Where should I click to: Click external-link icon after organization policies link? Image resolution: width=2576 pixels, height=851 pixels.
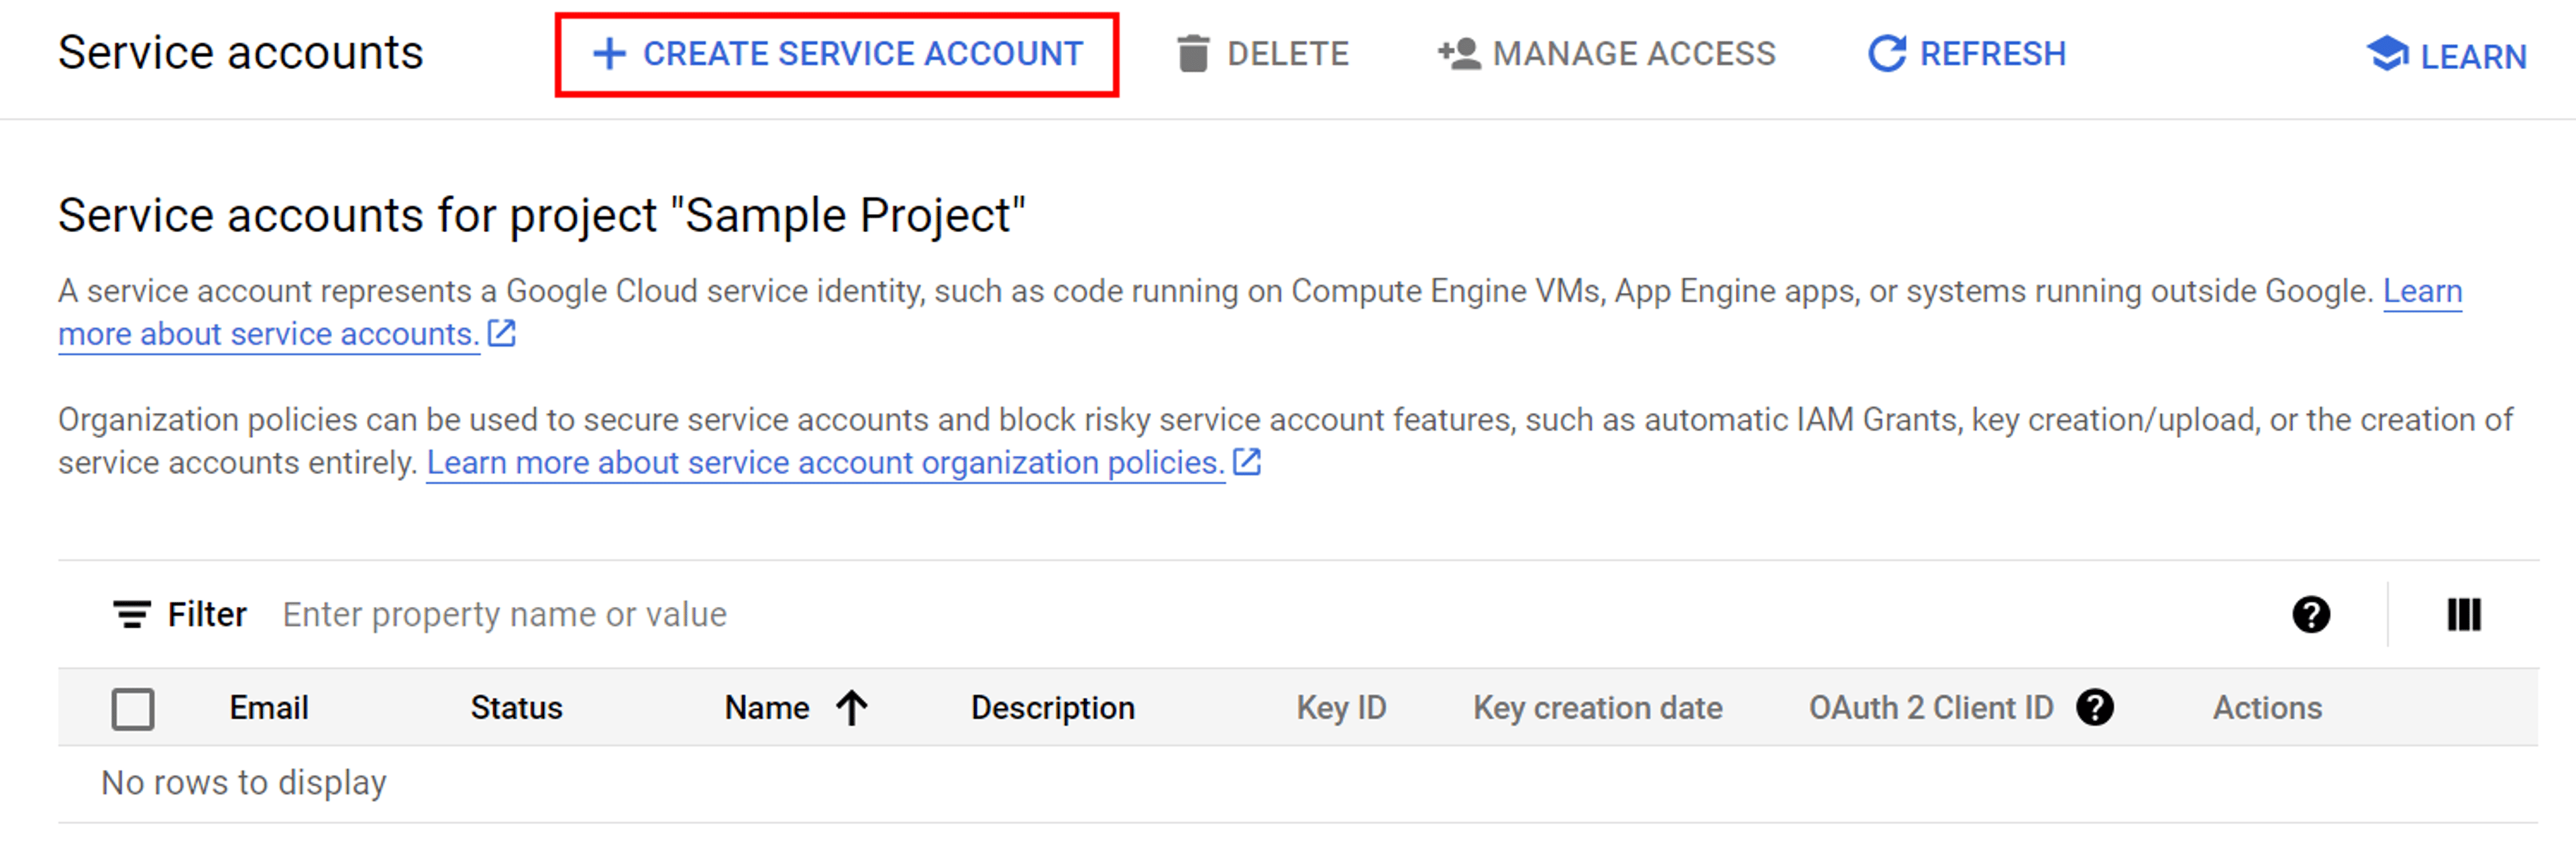[x=1246, y=462]
